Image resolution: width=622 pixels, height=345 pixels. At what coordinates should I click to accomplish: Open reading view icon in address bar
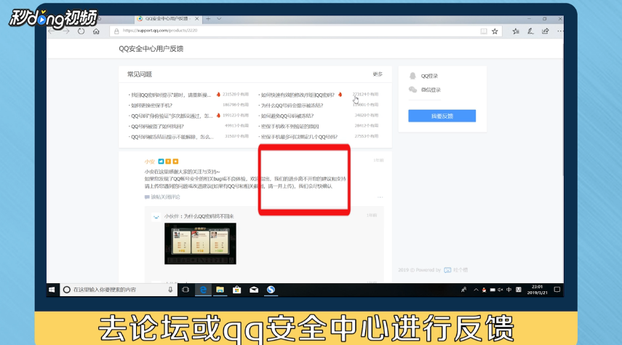pyautogui.click(x=484, y=31)
